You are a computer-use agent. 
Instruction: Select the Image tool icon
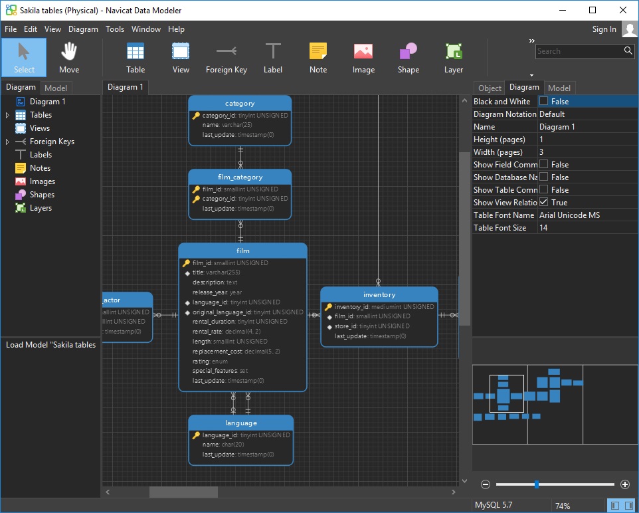363,58
